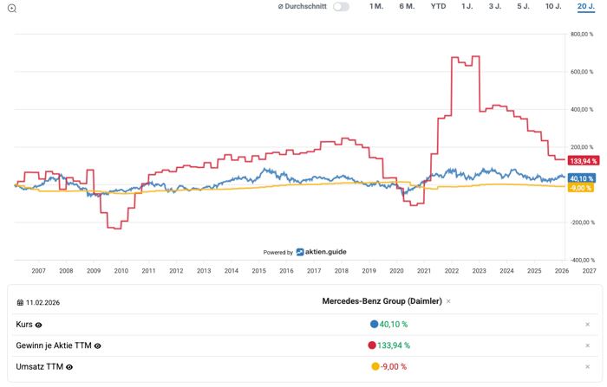Switch to YTD time range
Image resolution: width=607 pixels, height=387 pixels.
(x=438, y=7)
